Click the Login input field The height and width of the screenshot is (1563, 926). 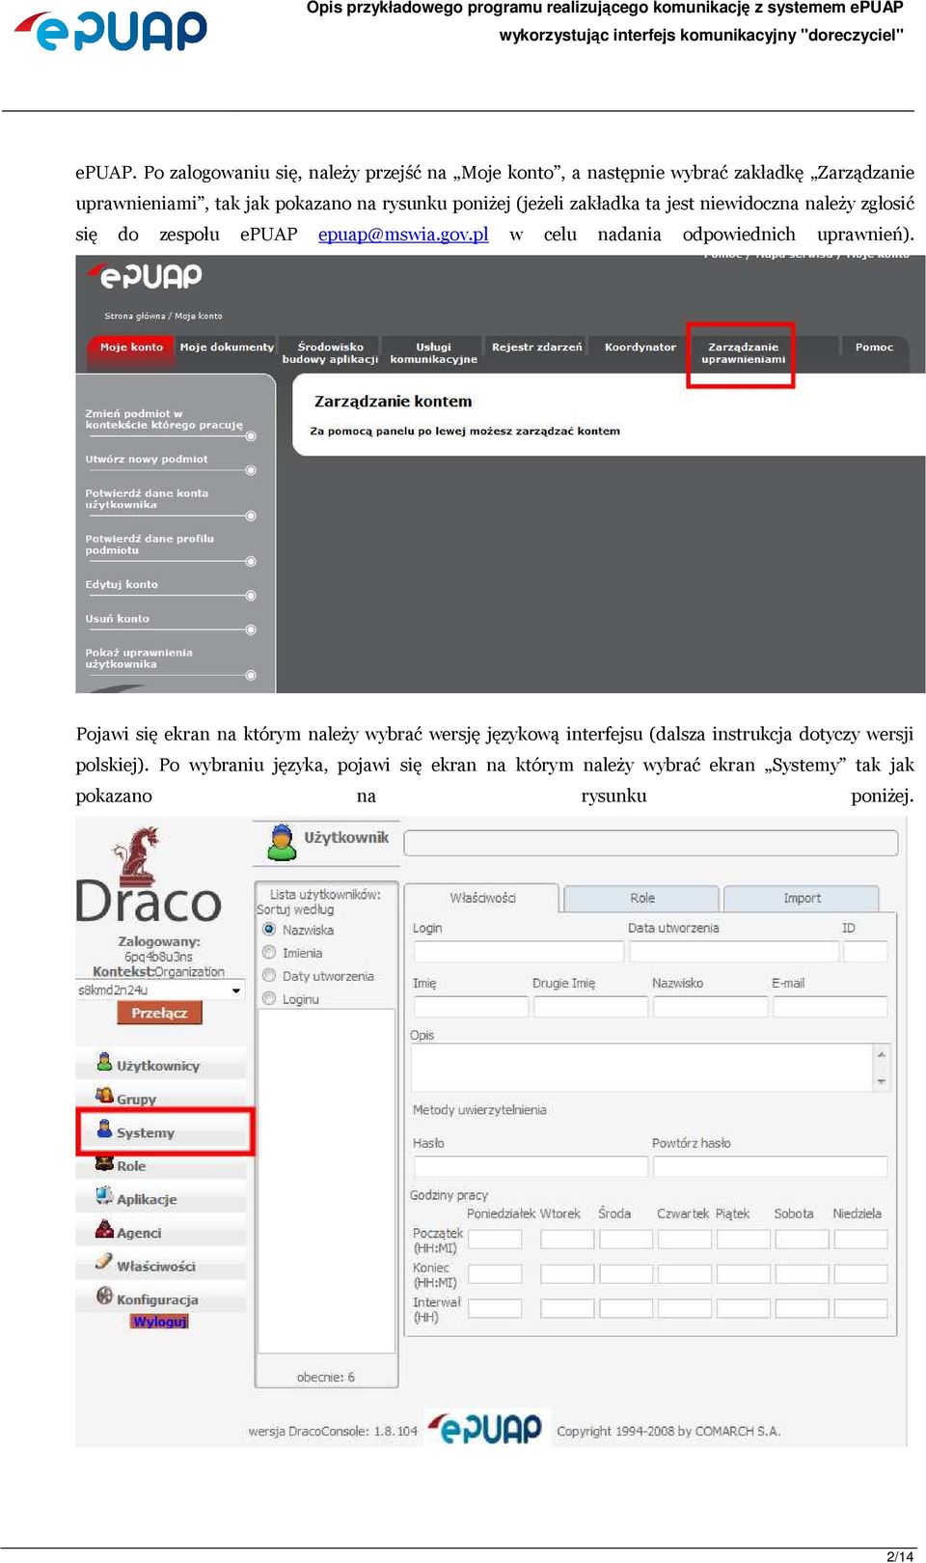pos(519,951)
